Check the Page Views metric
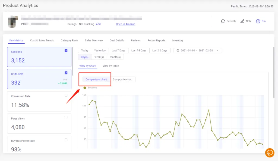 65,117
